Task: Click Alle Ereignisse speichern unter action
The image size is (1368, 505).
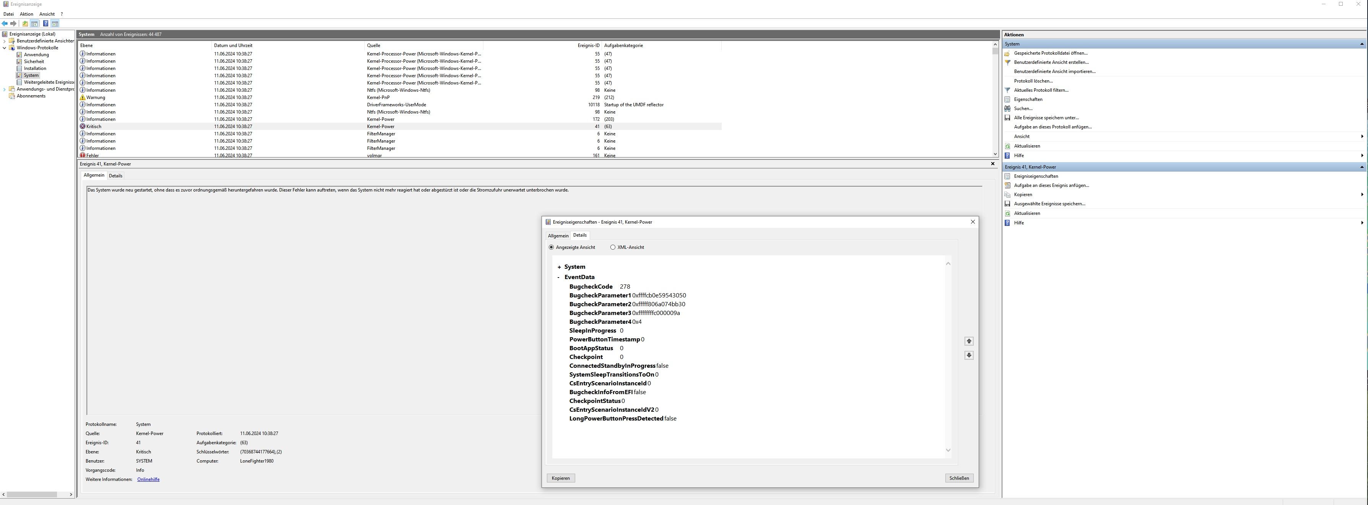Action: point(1046,118)
